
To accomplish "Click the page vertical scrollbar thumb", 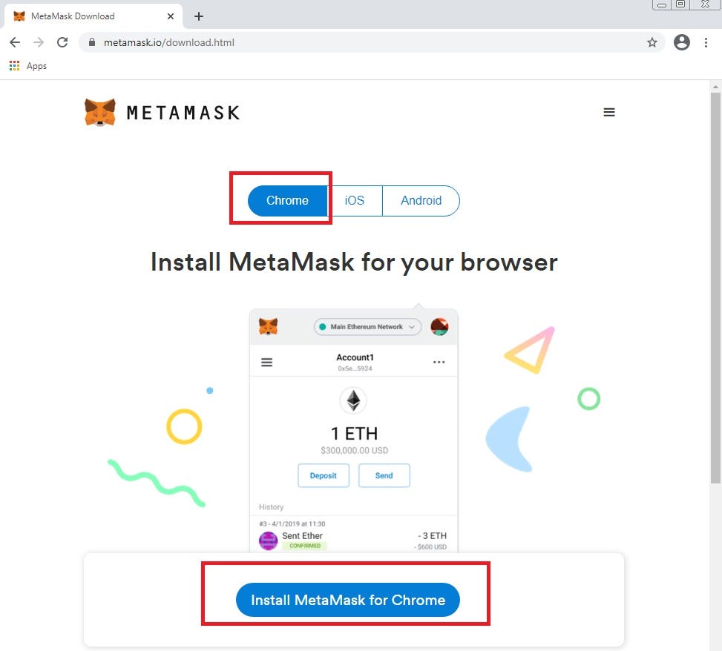I will pos(715,288).
